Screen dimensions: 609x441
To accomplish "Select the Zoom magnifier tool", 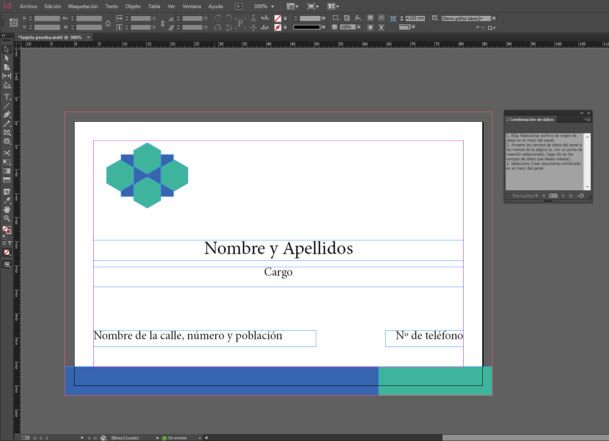I will click(x=7, y=218).
